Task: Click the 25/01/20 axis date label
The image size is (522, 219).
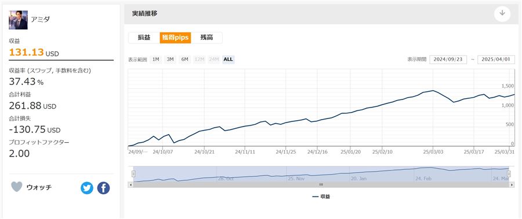Action: (x=351, y=151)
